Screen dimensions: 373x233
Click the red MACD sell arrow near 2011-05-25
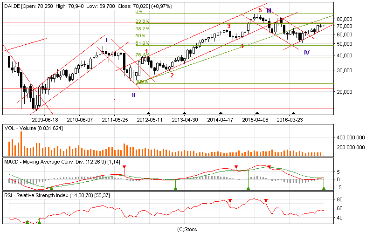point(124,167)
